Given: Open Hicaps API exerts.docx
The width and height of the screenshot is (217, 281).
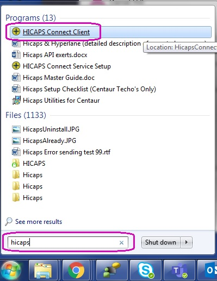Looking at the screenshot, I should point(55,55).
